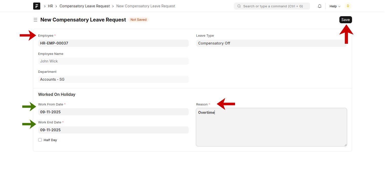Click the Work End Date label
388x196 pixels.
[50, 122]
